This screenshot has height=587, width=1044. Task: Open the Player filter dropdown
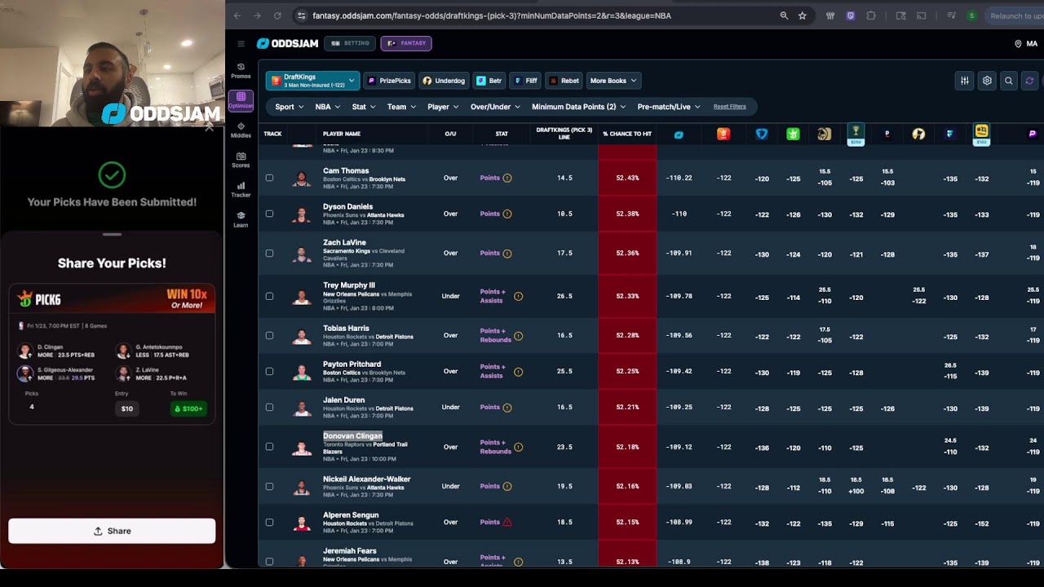pos(444,107)
